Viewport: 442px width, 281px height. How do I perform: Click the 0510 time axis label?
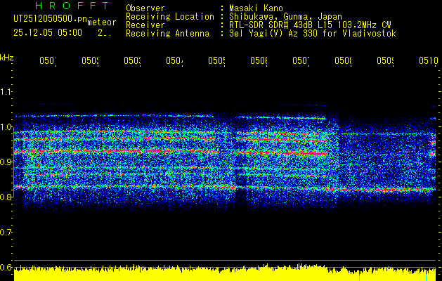[x=429, y=60]
